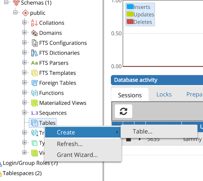Click the sammy user cell
203x181 pixels.
(192, 139)
